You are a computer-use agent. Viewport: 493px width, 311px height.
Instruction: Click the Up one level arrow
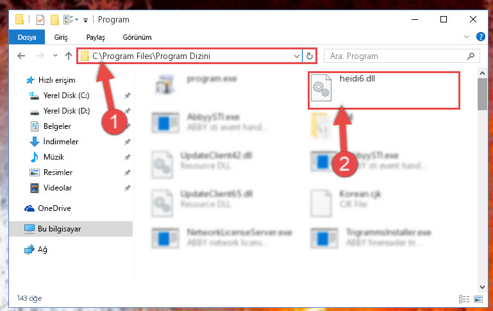click(68, 56)
